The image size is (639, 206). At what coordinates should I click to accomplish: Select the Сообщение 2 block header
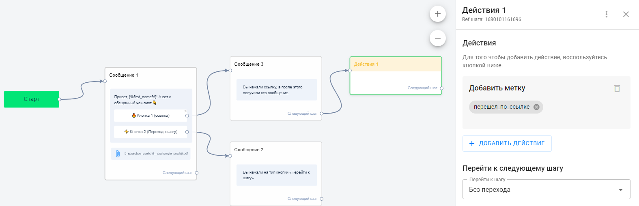[x=249, y=150]
